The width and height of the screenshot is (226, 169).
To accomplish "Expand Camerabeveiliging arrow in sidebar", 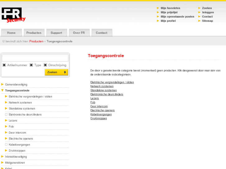I will tap(2, 84).
